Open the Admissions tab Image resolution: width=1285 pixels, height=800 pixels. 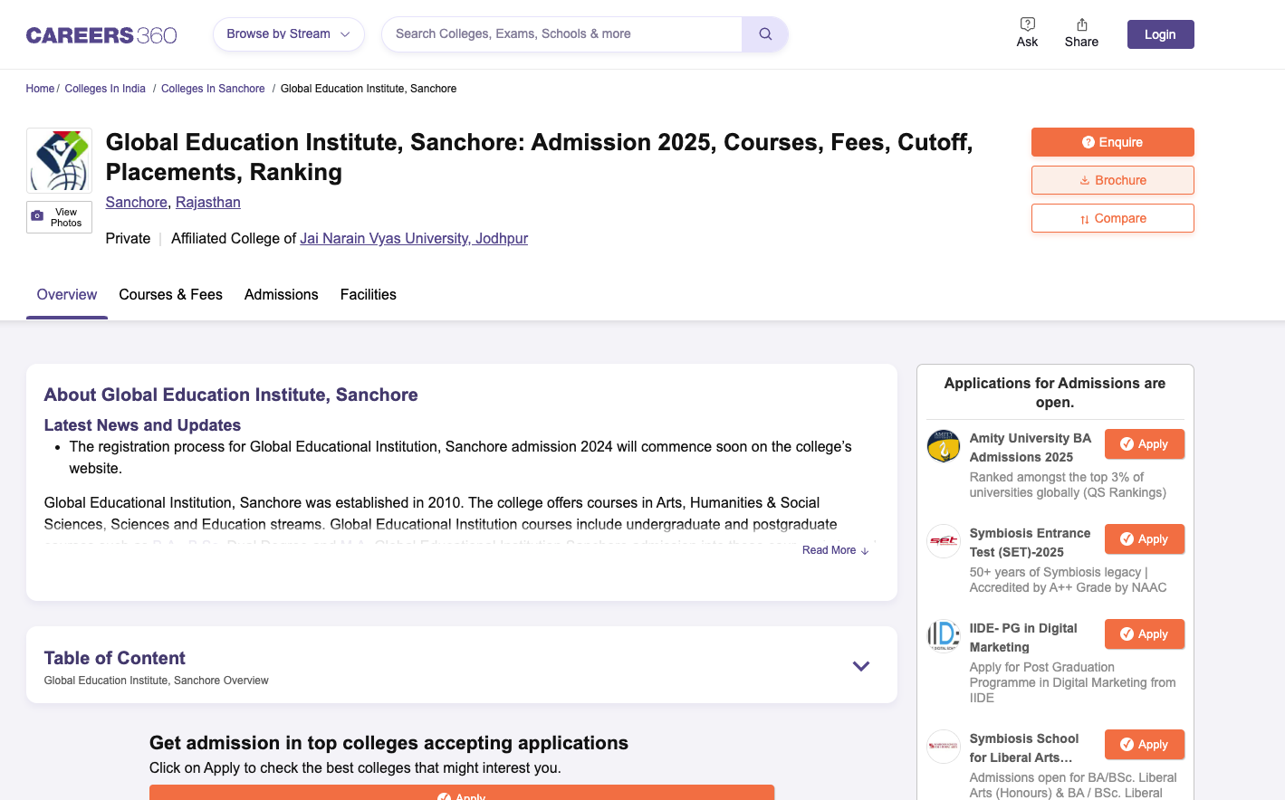coord(281,295)
